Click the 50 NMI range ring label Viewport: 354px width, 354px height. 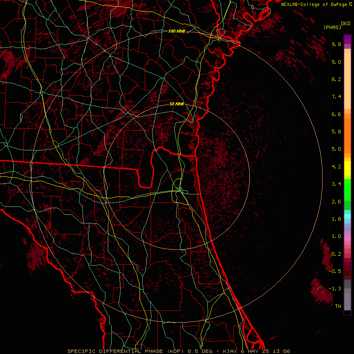(x=177, y=104)
